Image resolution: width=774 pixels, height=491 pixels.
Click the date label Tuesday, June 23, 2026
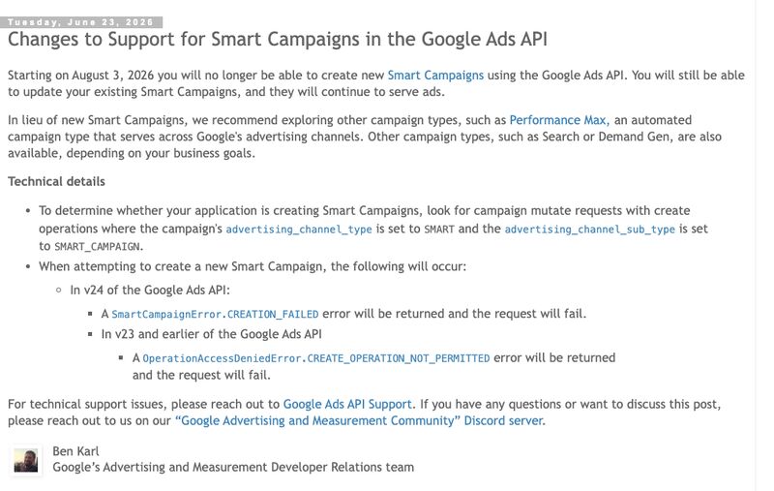point(81,22)
